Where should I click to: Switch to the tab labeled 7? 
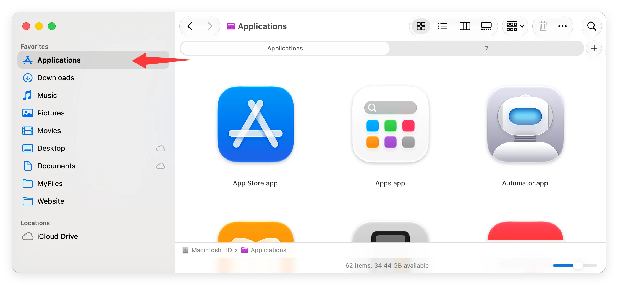pyautogui.click(x=486, y=48)
